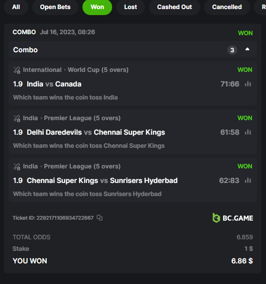266x284 pixels.
Task: Open the India vs Canada match
Action: pos(54,84)
